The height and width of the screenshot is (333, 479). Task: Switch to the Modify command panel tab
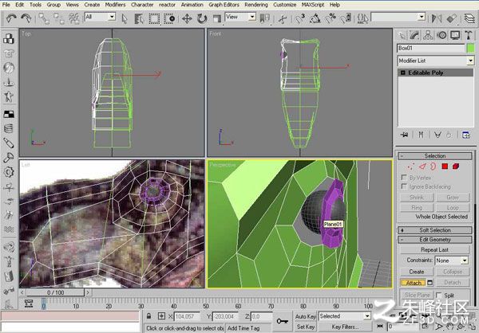[x=414, y=35]
